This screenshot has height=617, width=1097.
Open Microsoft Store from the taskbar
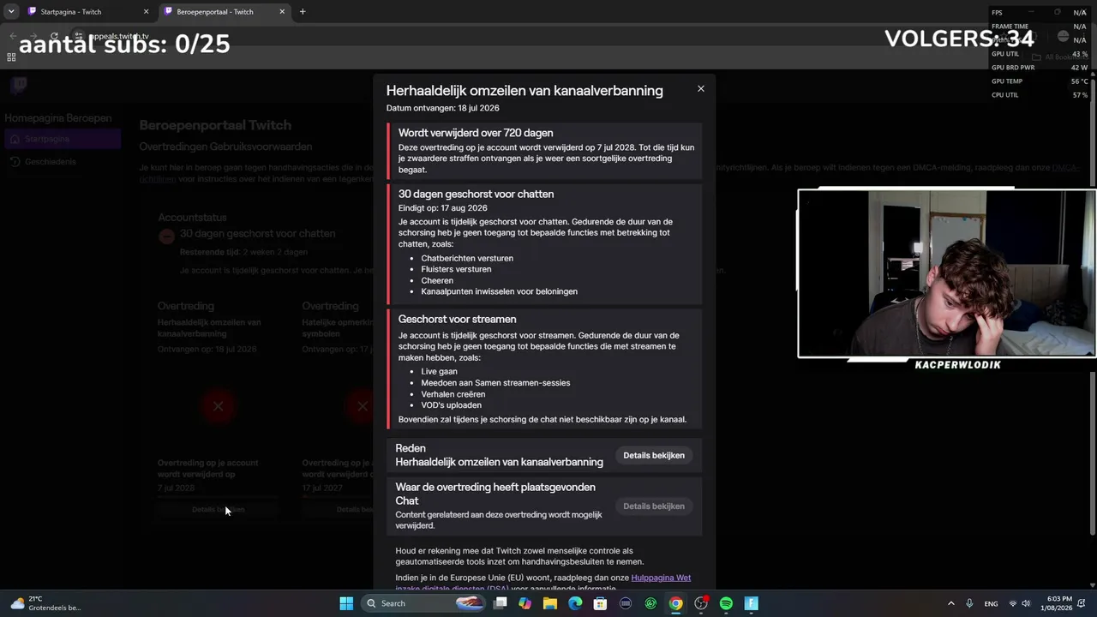tap(601, 603)
